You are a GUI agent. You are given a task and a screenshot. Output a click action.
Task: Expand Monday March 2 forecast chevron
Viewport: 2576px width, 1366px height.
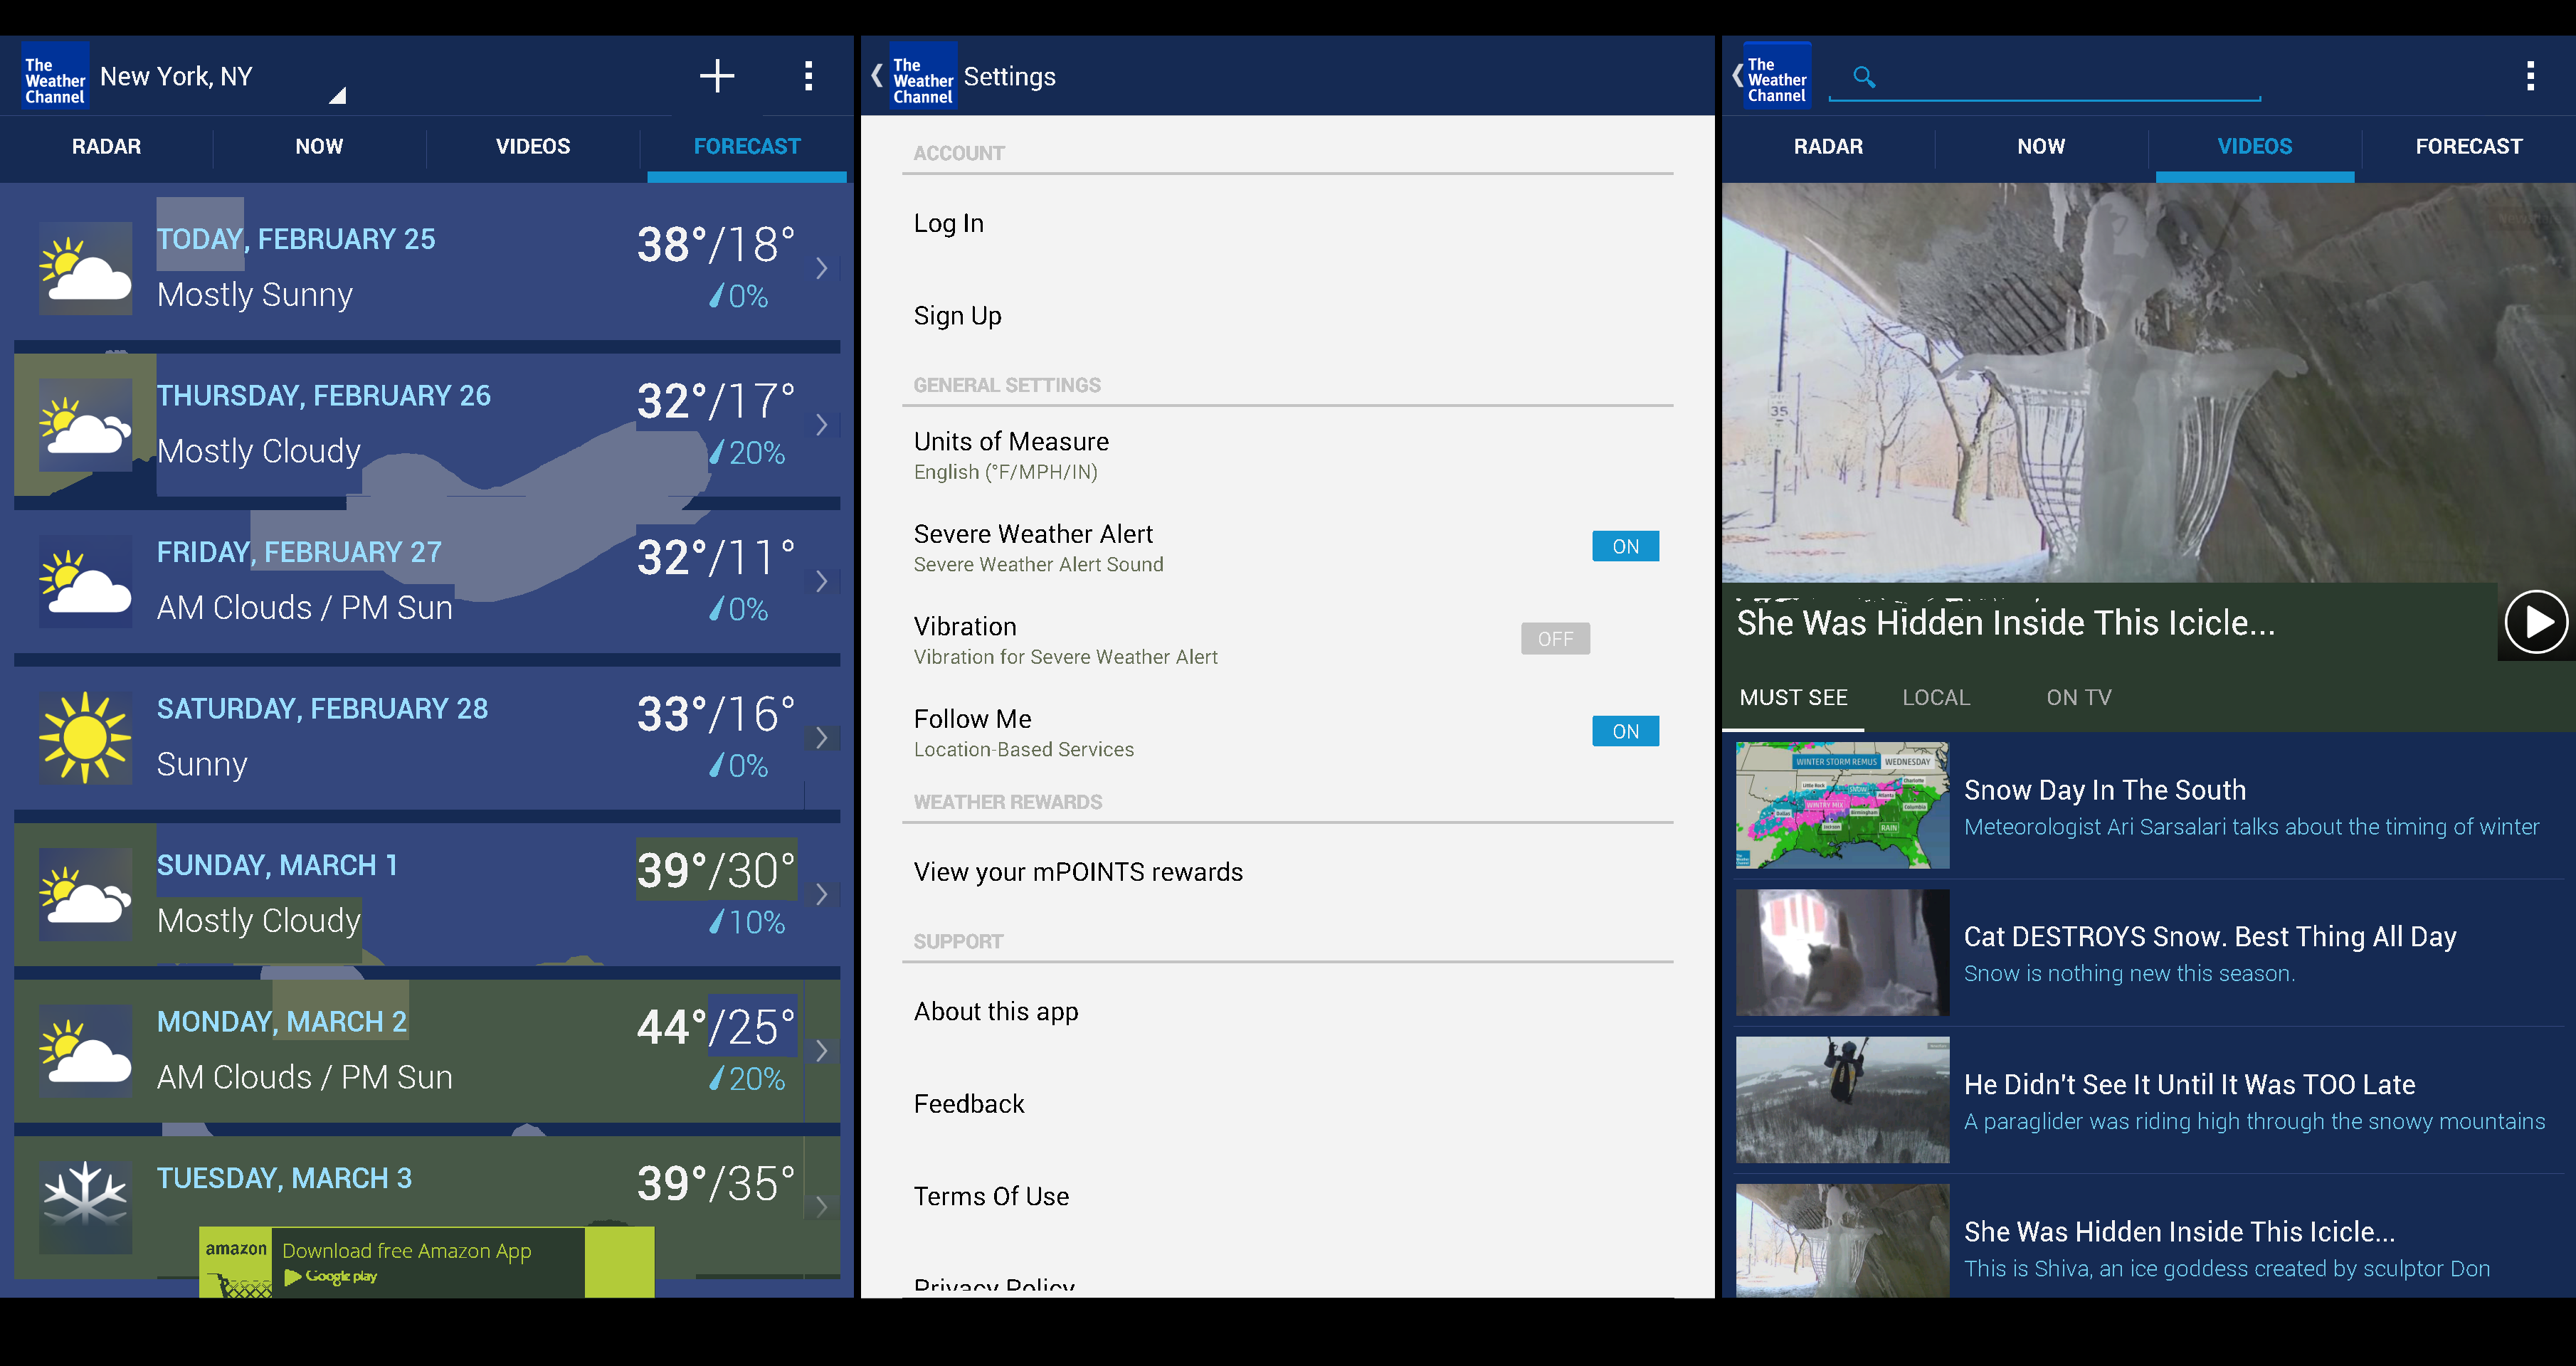pos(821,1051)
